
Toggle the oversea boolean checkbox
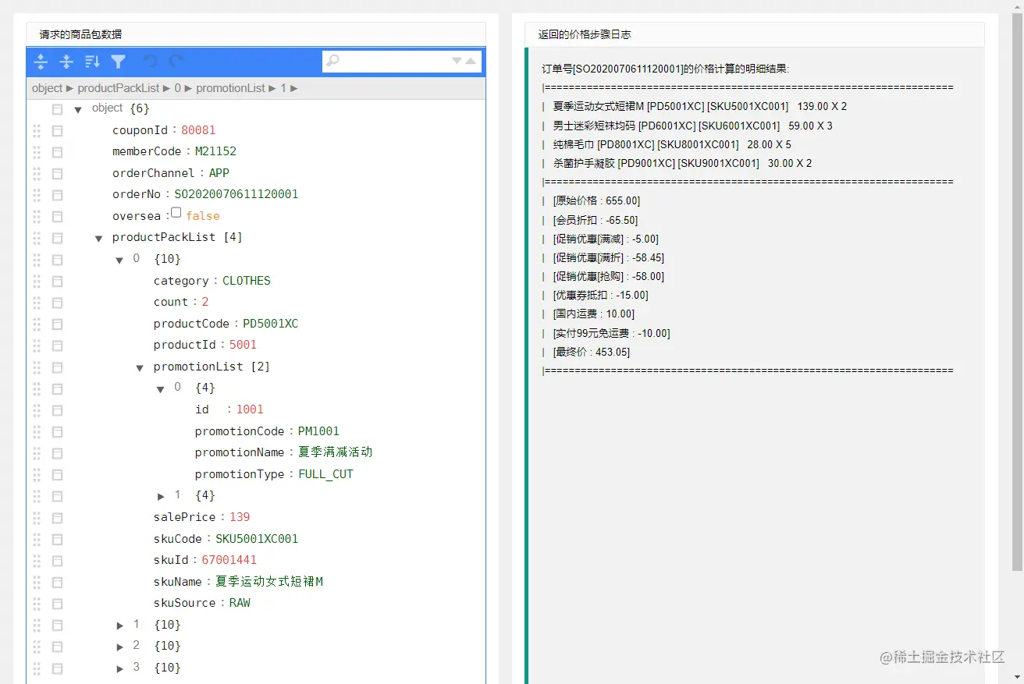[x=176, y=213]
